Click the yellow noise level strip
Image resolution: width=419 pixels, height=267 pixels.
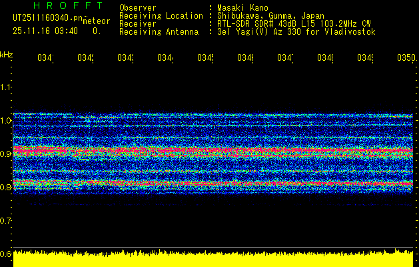pyautogui.click(x=213, y=259)
